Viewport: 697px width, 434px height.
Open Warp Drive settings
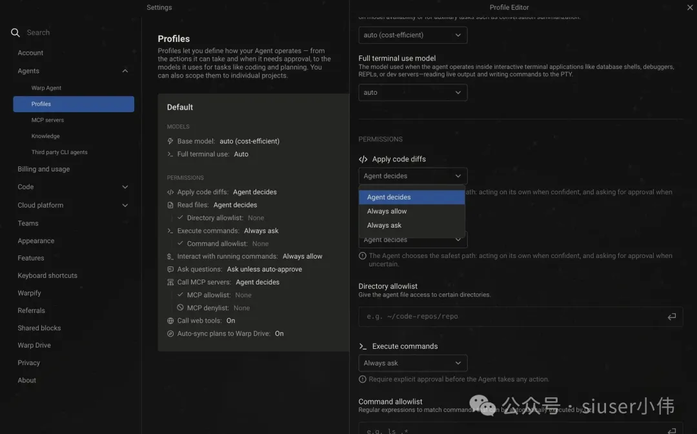[34, 345]
